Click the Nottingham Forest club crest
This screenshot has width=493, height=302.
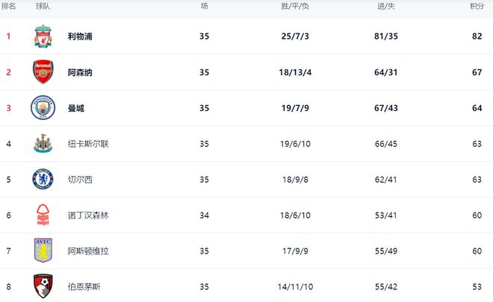coord(43,216)
